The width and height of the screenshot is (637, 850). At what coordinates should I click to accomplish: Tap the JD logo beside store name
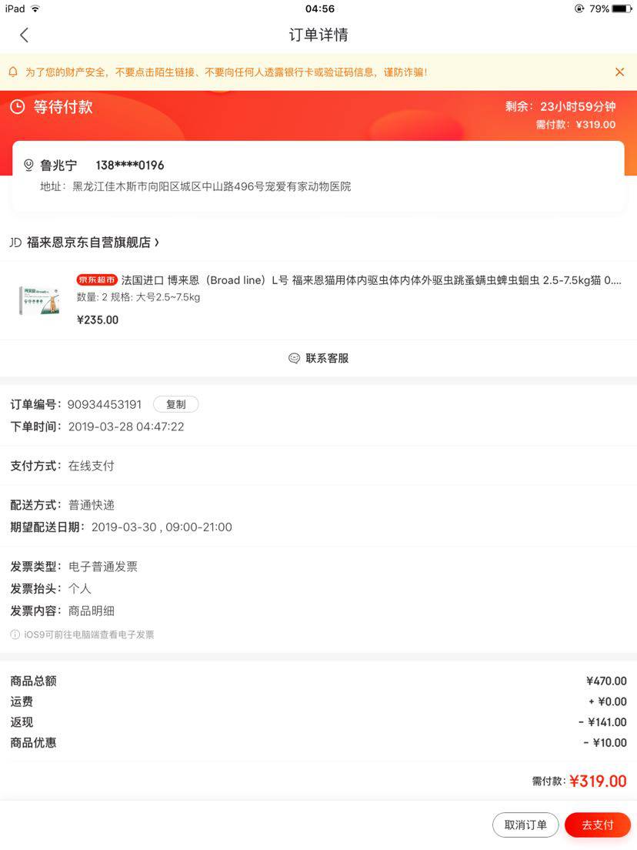[x=15, y=243]
